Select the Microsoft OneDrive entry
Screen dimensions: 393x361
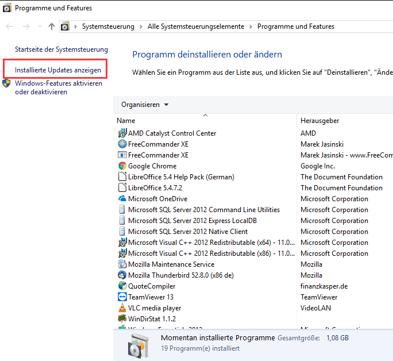click(x=157, y=198)
